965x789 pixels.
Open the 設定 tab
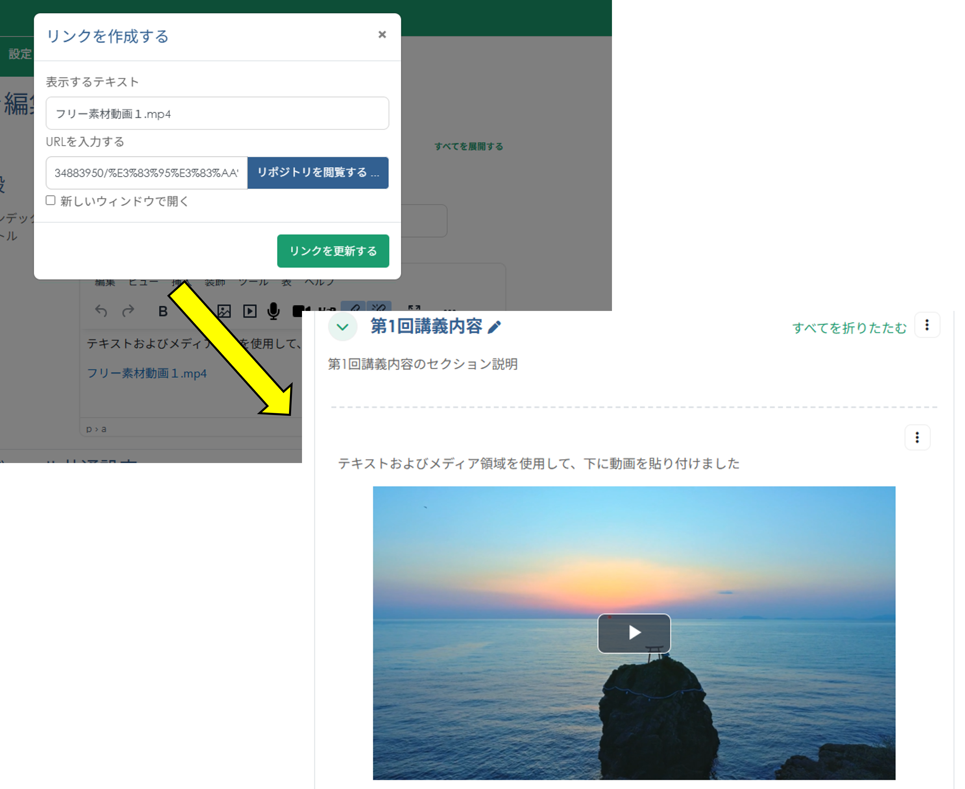(20, 54)
